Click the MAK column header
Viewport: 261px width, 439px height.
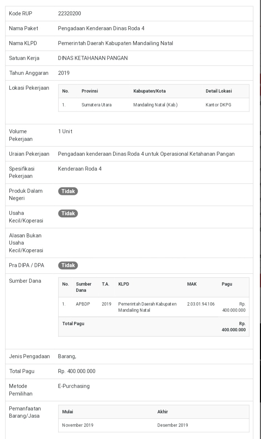(x=192, y=284)
